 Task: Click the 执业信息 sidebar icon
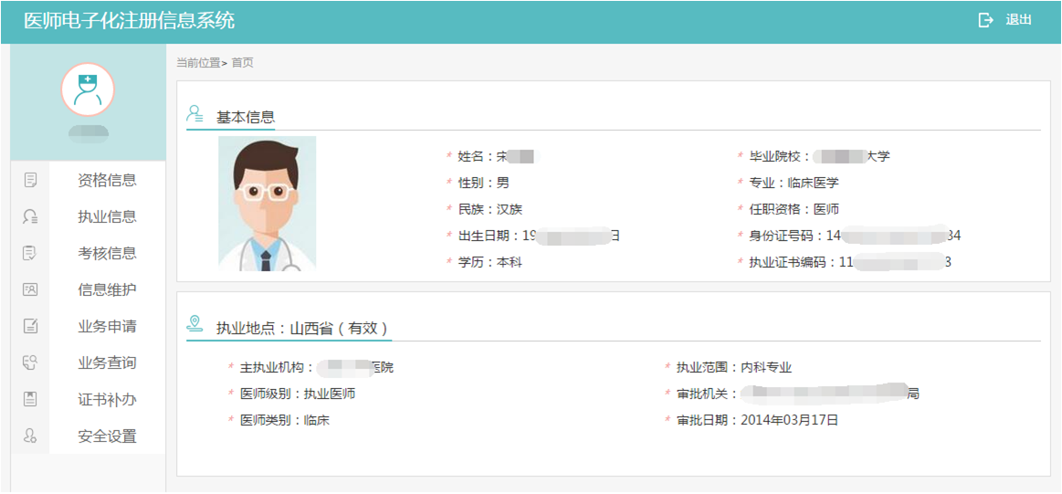coord(30,216)
